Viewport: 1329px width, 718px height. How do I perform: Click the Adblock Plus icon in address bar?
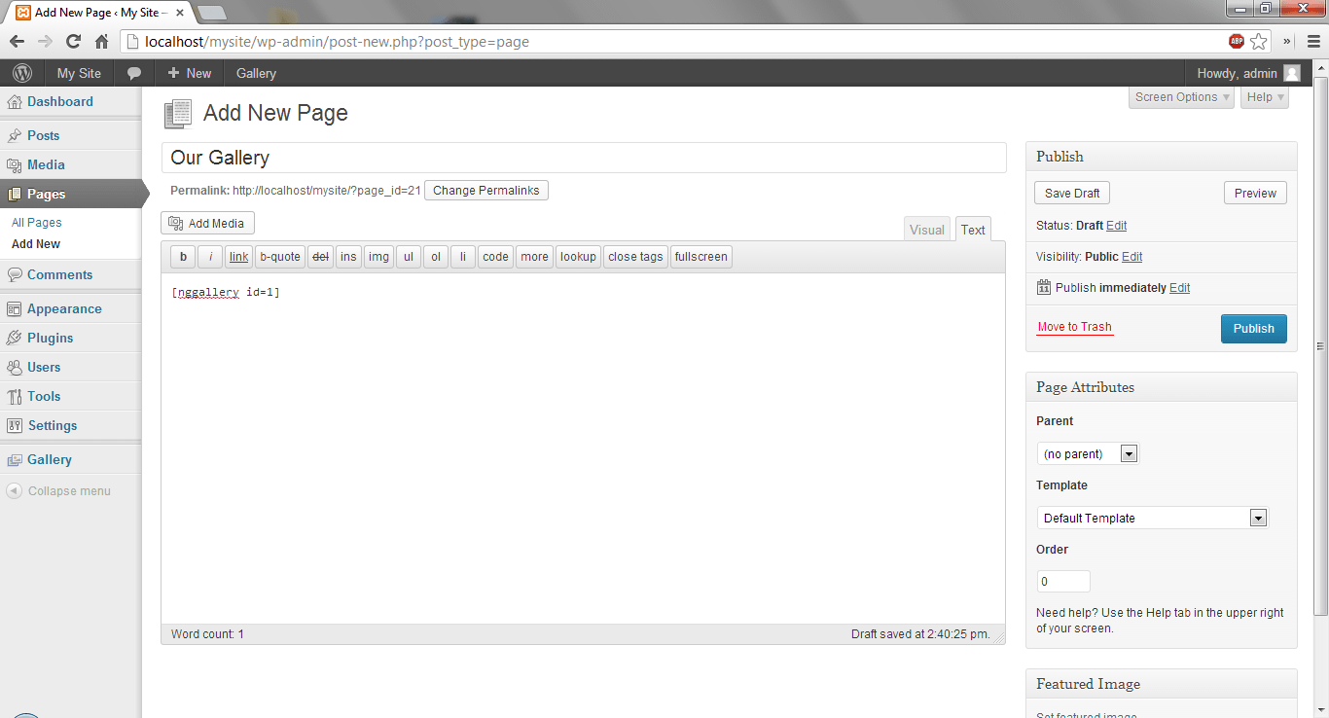[x=1236, y=41]
